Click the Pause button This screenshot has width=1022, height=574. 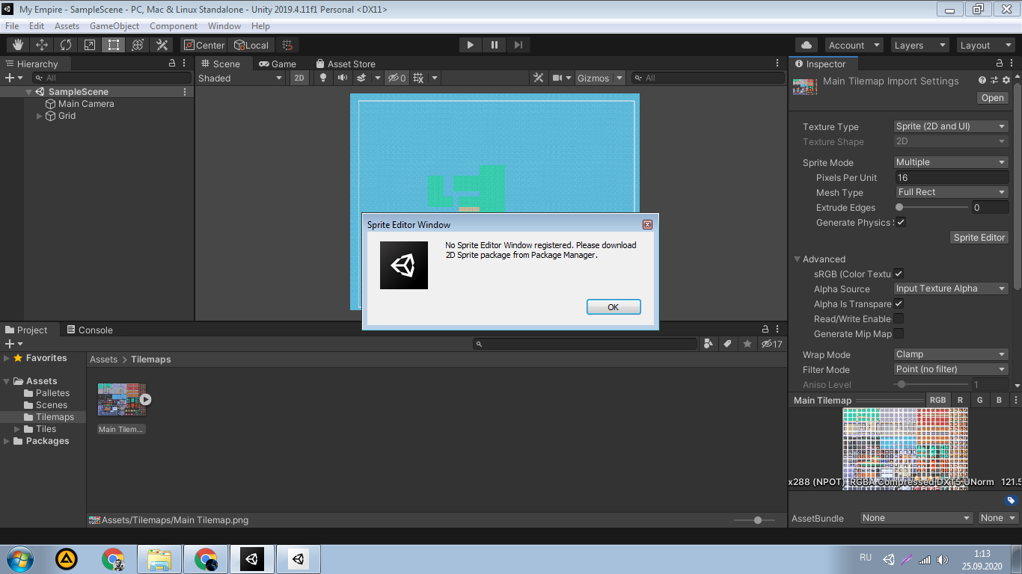click(x=494, y=45)
